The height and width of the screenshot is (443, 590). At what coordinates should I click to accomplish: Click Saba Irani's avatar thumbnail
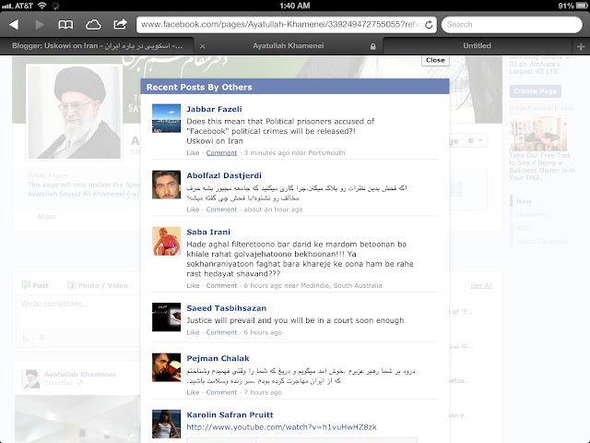(x=166, y=241)
